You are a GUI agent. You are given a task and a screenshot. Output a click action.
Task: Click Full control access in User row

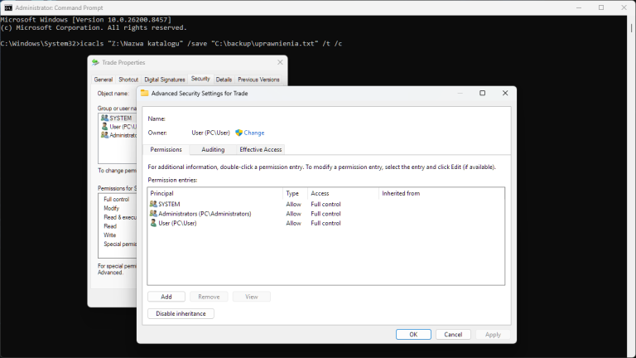[325, 223]
